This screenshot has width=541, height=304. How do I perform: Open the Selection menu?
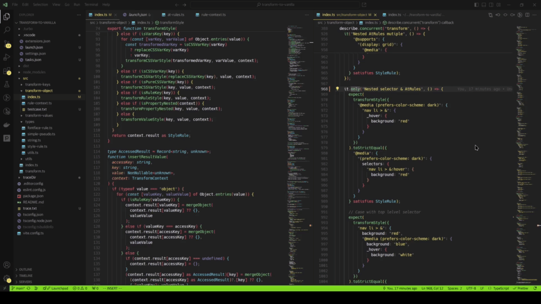(x=41, y=5)
